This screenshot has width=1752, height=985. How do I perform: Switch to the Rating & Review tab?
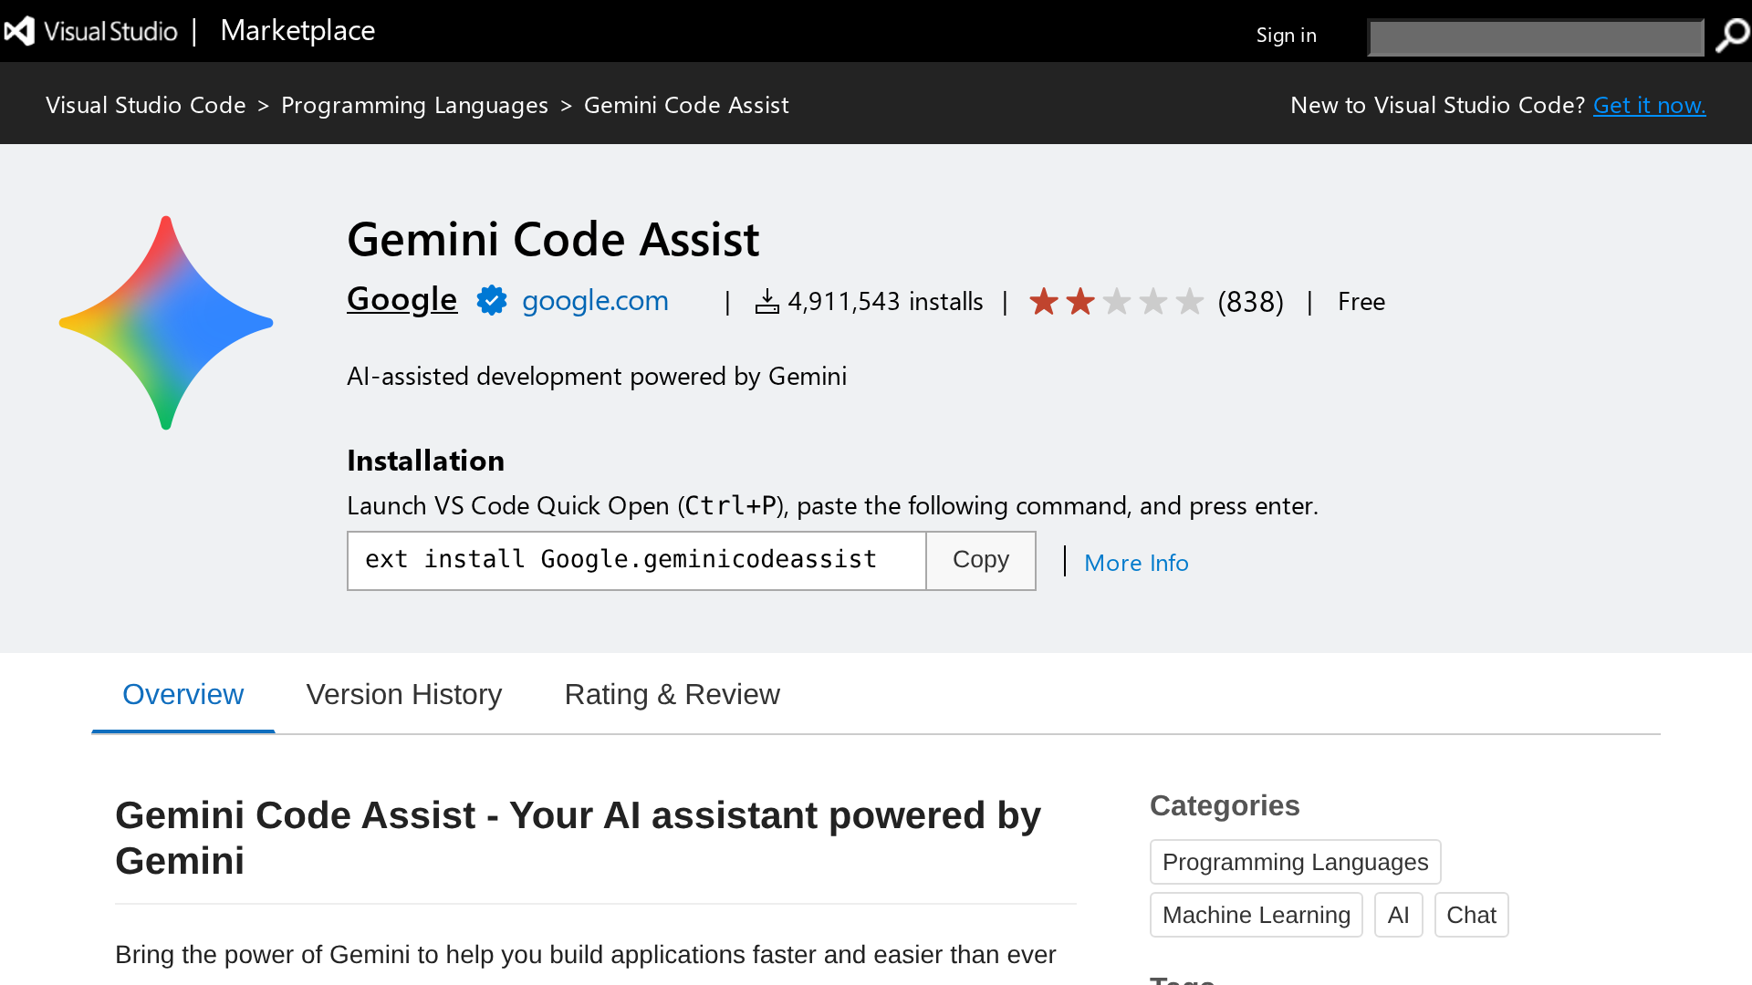(673, 694)
